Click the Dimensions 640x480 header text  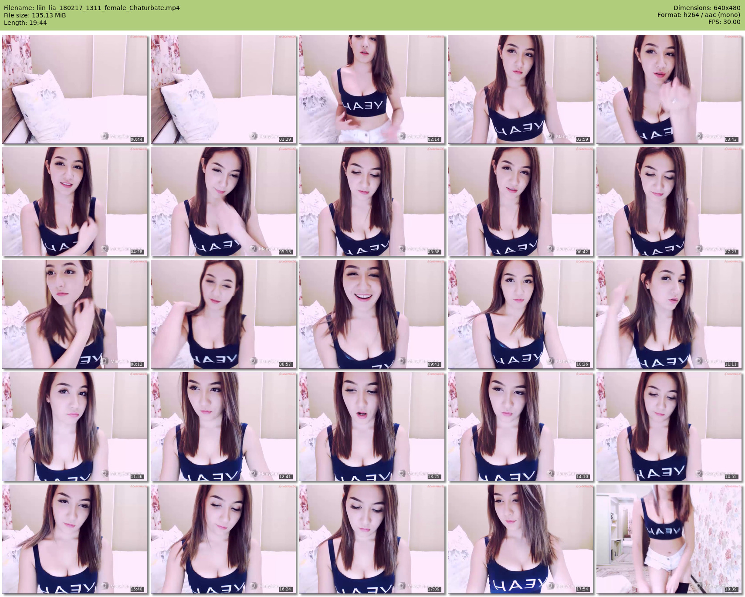pyautogui.click(x=707, y=8)
